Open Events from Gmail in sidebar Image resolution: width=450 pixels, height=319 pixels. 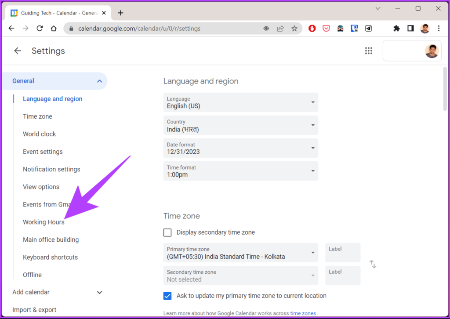click(x=47, y=205)
